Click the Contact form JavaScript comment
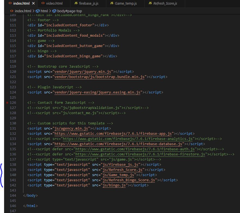Viewport: 240px width, 213px height. [61, 103]
